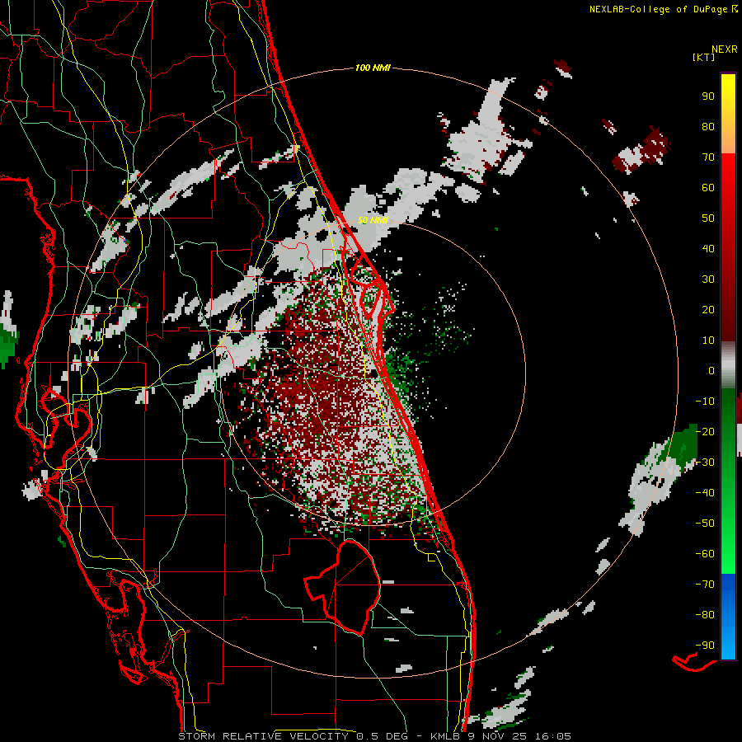The image size is (742, 742).
Task: Click the -10 value on the velocity scale
Action: 705,402
